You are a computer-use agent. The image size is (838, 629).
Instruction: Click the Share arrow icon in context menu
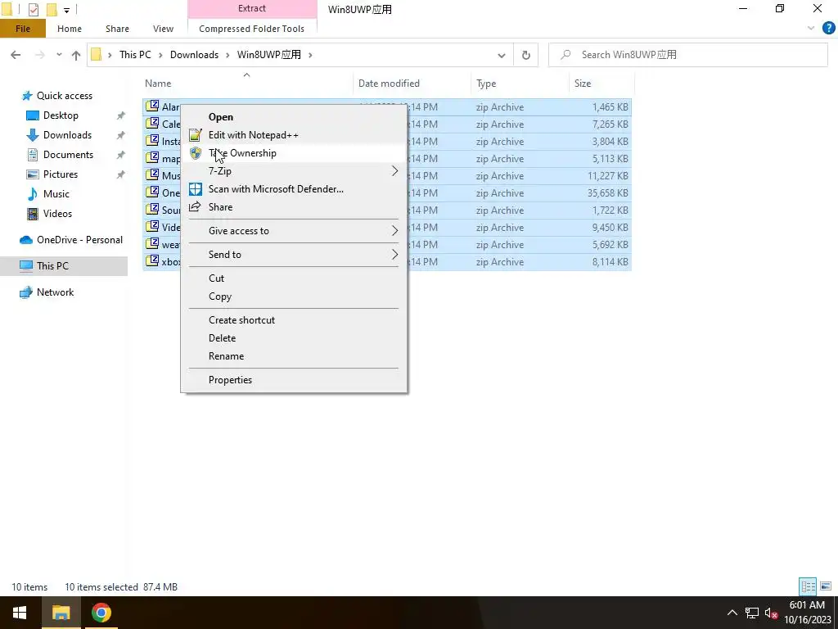pyautogui.click(x=195, y=206)
